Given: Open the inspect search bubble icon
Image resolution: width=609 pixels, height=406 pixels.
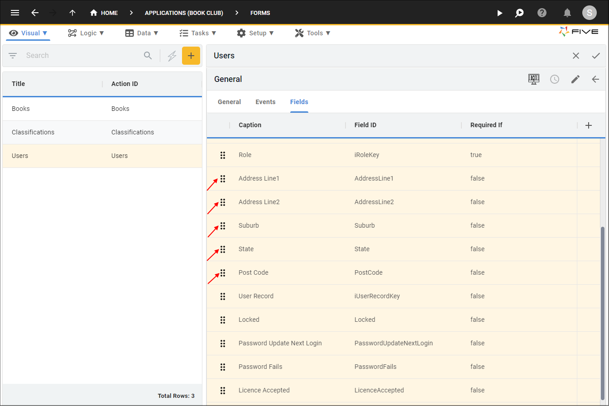Looking at the screenshot, I should [519, 13].
